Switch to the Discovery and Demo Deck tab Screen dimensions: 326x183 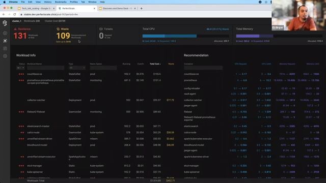click(x=117, y=9)
